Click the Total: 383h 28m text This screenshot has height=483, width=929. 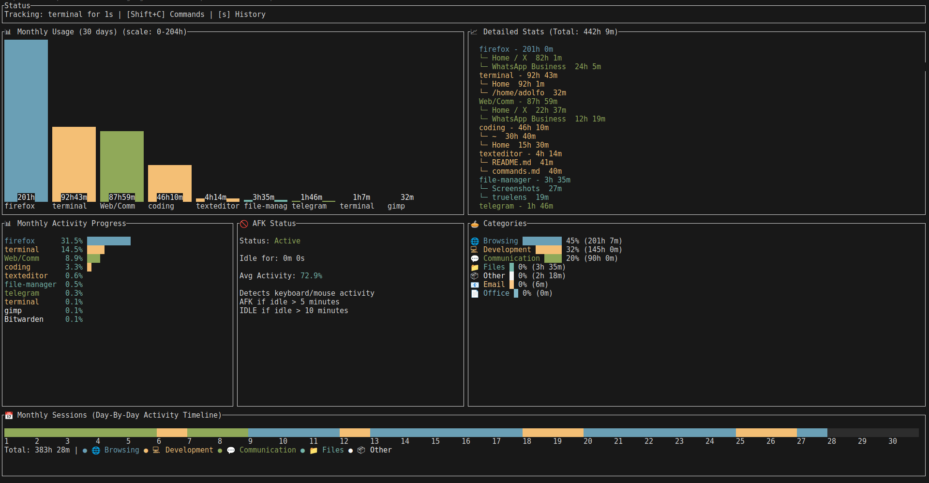(x=37, y=450)
